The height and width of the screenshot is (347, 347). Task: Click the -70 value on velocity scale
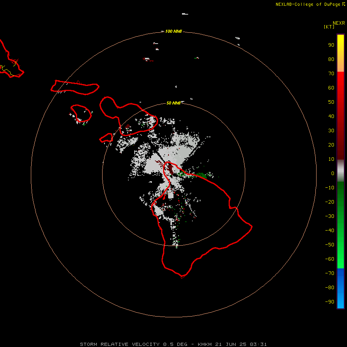[x=330, y=273]
